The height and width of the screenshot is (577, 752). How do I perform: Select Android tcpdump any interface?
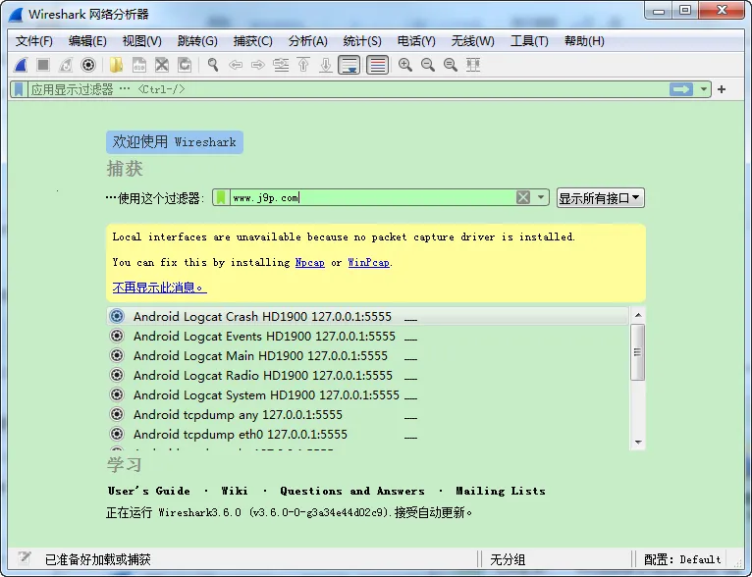click(367, 414)
